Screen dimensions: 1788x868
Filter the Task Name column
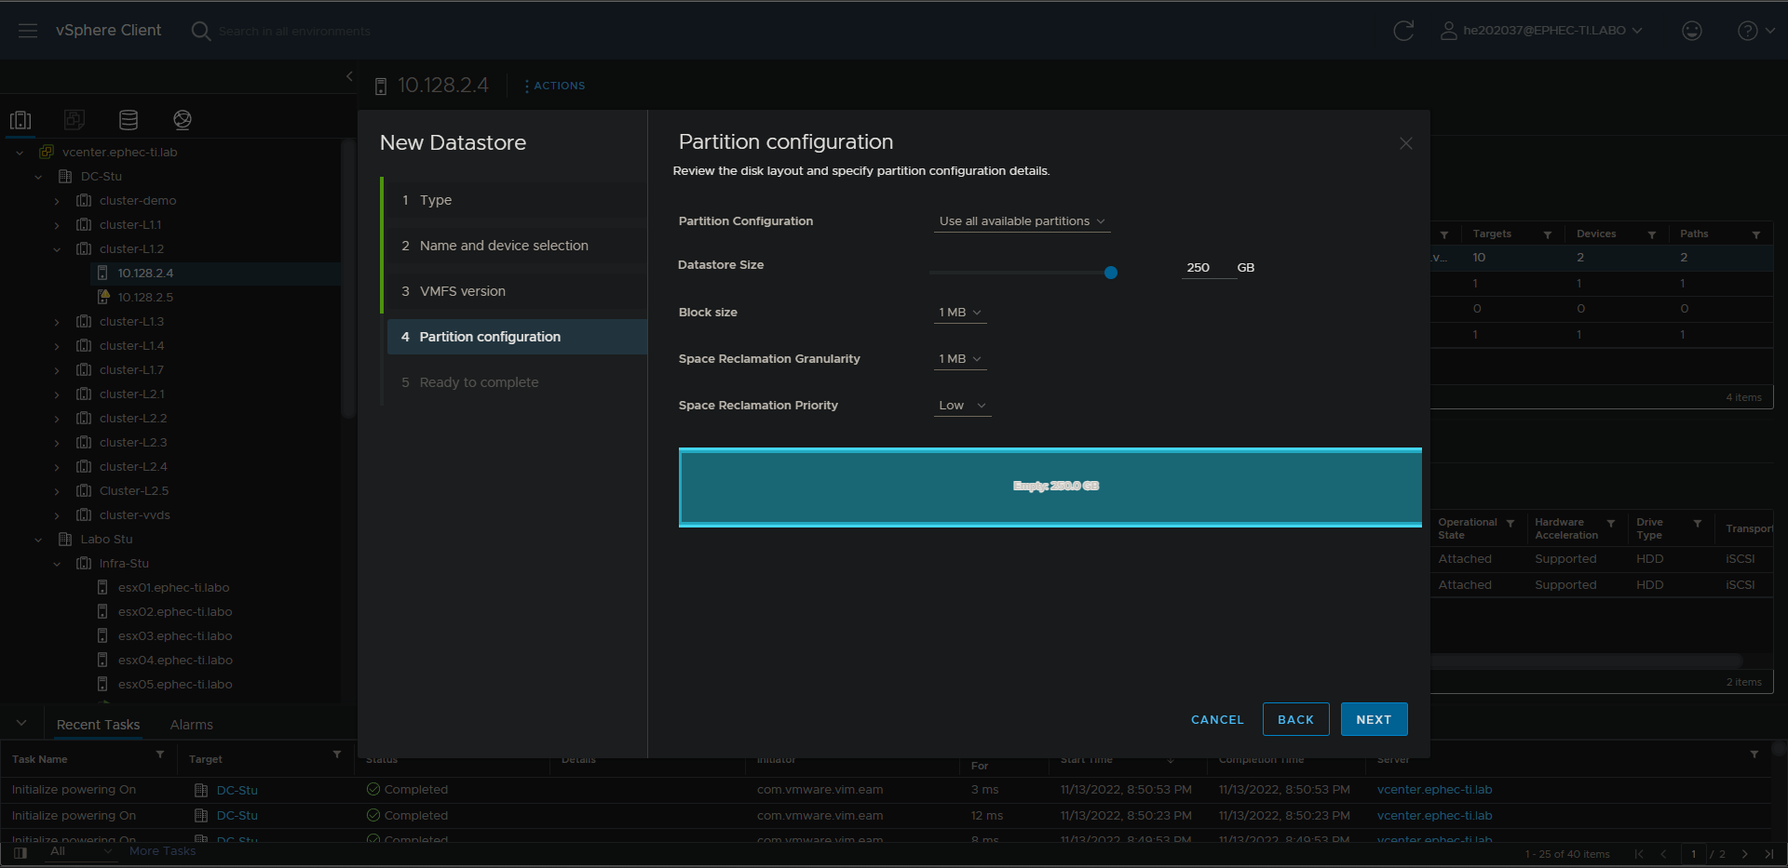click(x=160, y=754)
